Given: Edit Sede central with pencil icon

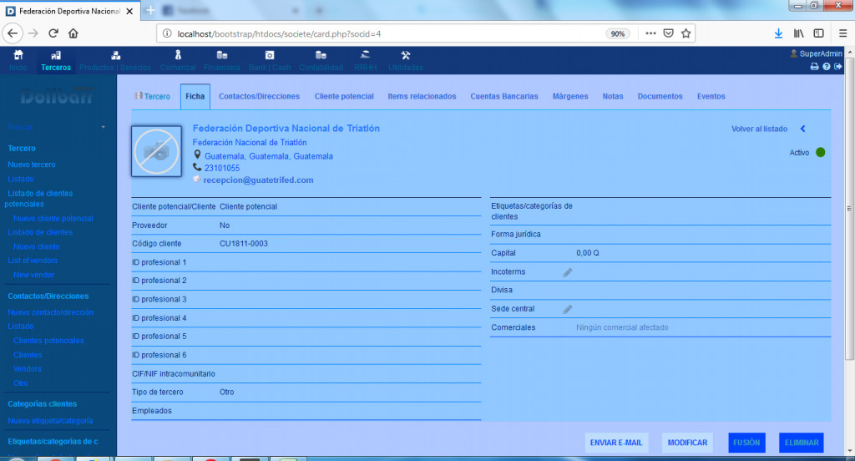Looking at the screenshot, I should tap(568, 309).
